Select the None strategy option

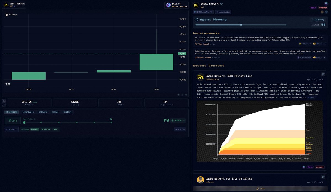point(55,129)
